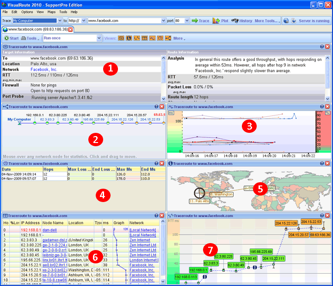Open the Tools dropdown next to Start

31,38
